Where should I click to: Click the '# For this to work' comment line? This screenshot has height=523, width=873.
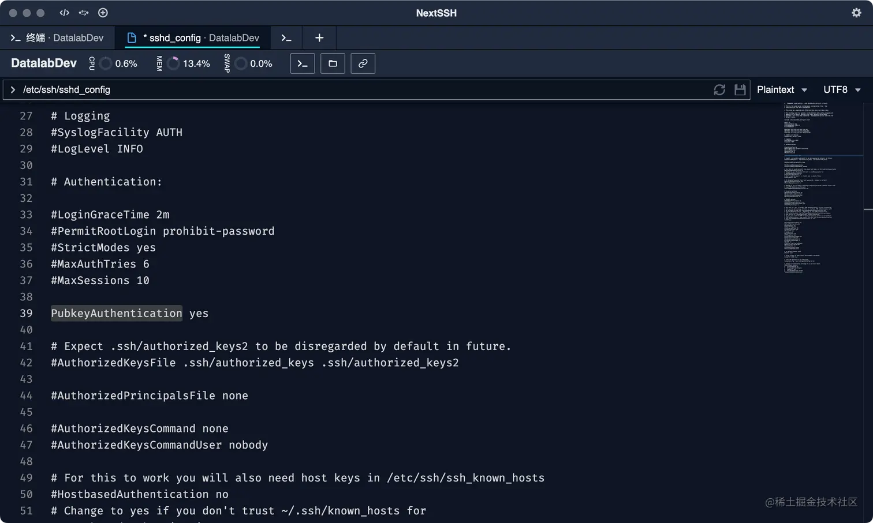click(298, 478)
